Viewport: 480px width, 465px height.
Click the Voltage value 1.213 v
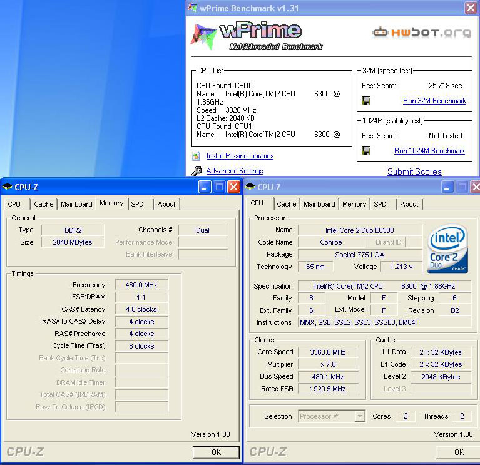[x=401, y=267]
